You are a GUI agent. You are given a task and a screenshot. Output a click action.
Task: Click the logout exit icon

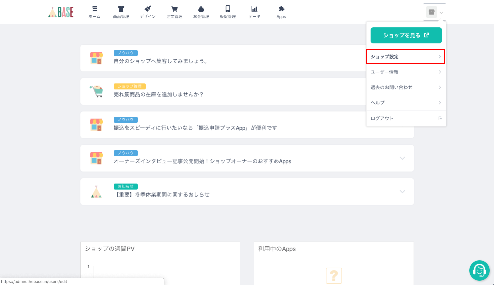tap(440, 118)
